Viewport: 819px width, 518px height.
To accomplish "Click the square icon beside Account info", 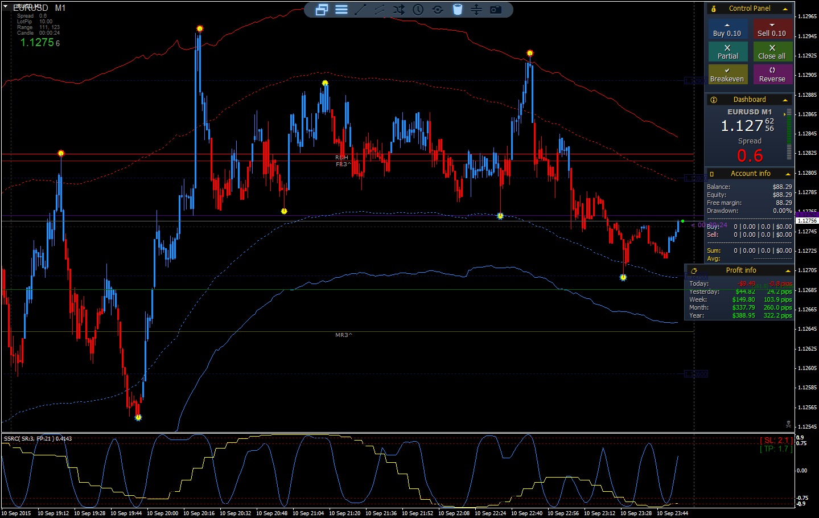I will point(711,174).
